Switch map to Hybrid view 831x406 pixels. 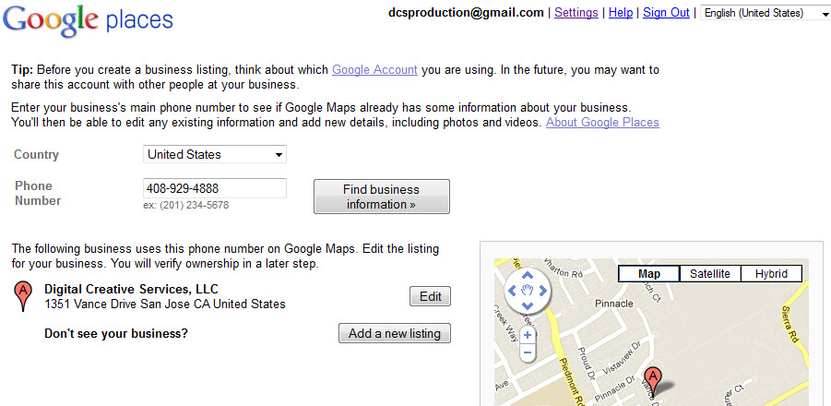pos(771,274)
